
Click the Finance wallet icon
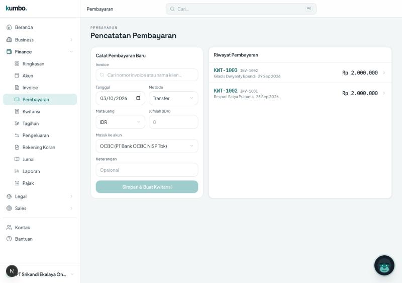(9, 52)
